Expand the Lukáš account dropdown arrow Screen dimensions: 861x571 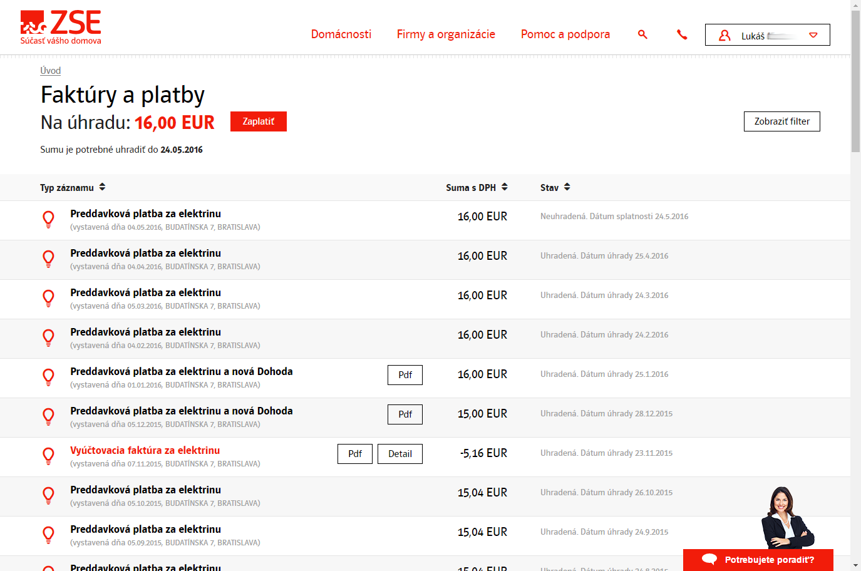pos(813,35)
